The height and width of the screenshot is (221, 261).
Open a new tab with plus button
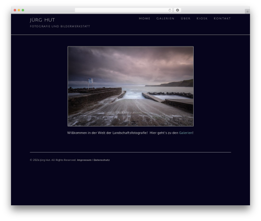pyautogui.click(x=247, y=11)
